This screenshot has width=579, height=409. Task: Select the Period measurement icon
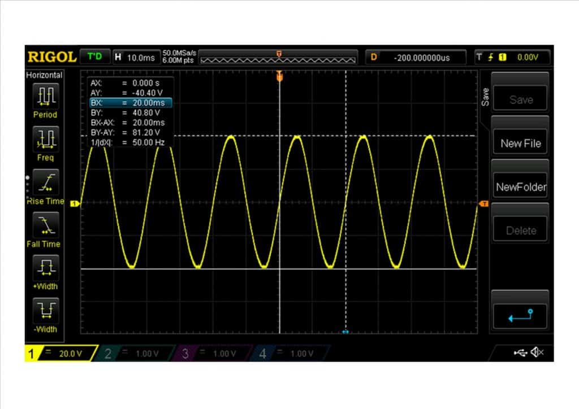(x=45, y=95)
